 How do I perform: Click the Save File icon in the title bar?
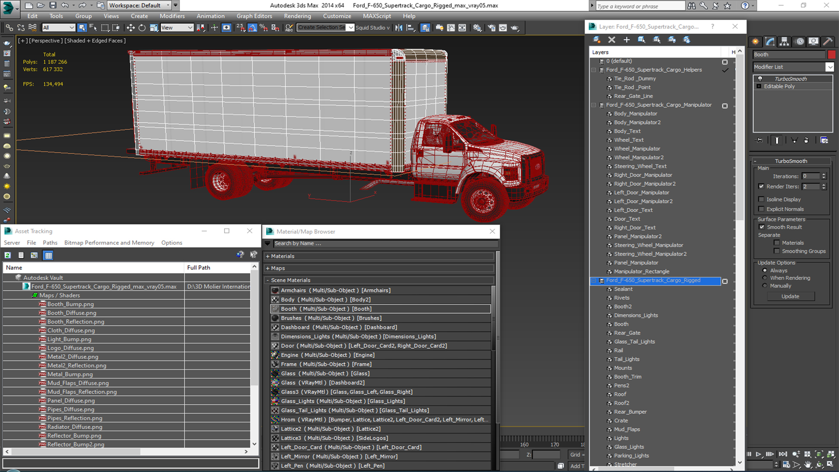(53, 5)
